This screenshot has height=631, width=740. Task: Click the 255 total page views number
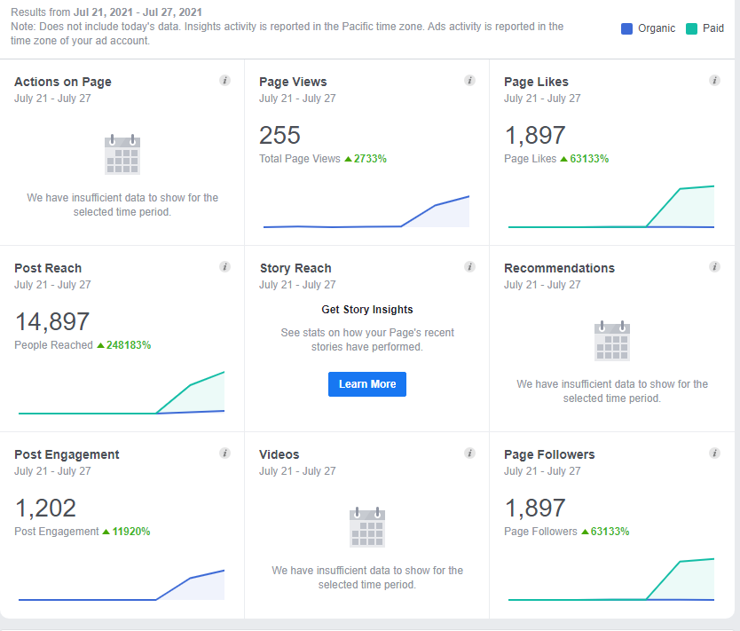(279, 135)
